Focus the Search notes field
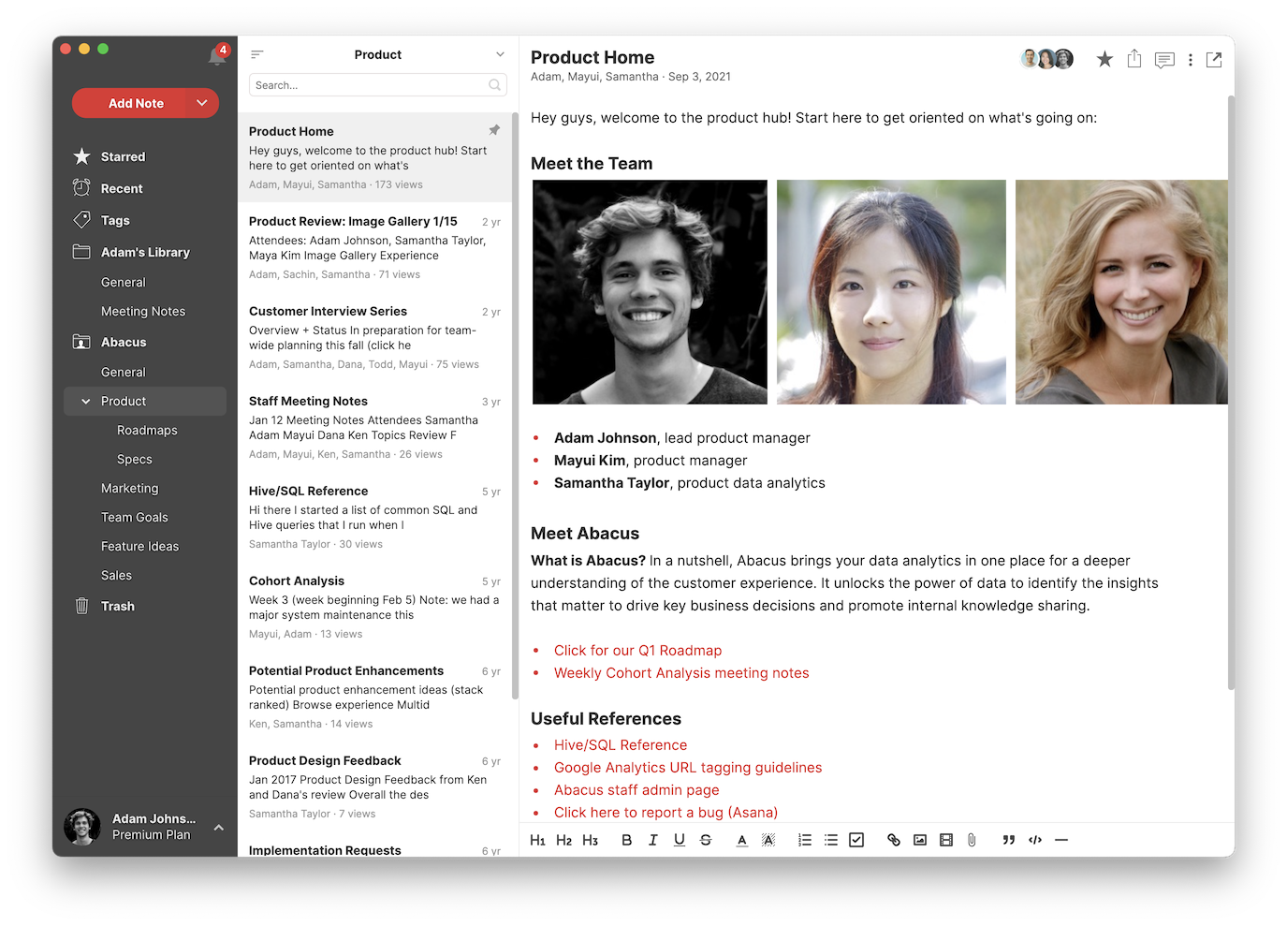Viewport: 1287px width, 926px height. (x=378, y=85)
